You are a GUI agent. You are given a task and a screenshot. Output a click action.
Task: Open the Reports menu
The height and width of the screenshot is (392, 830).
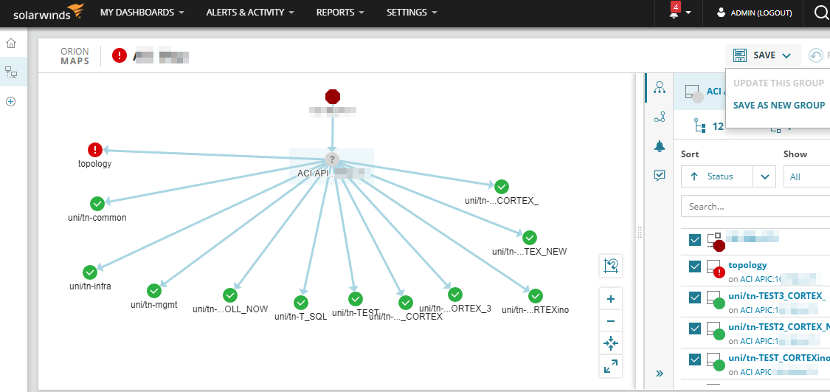pyautogui.click(x=340, y=13)
